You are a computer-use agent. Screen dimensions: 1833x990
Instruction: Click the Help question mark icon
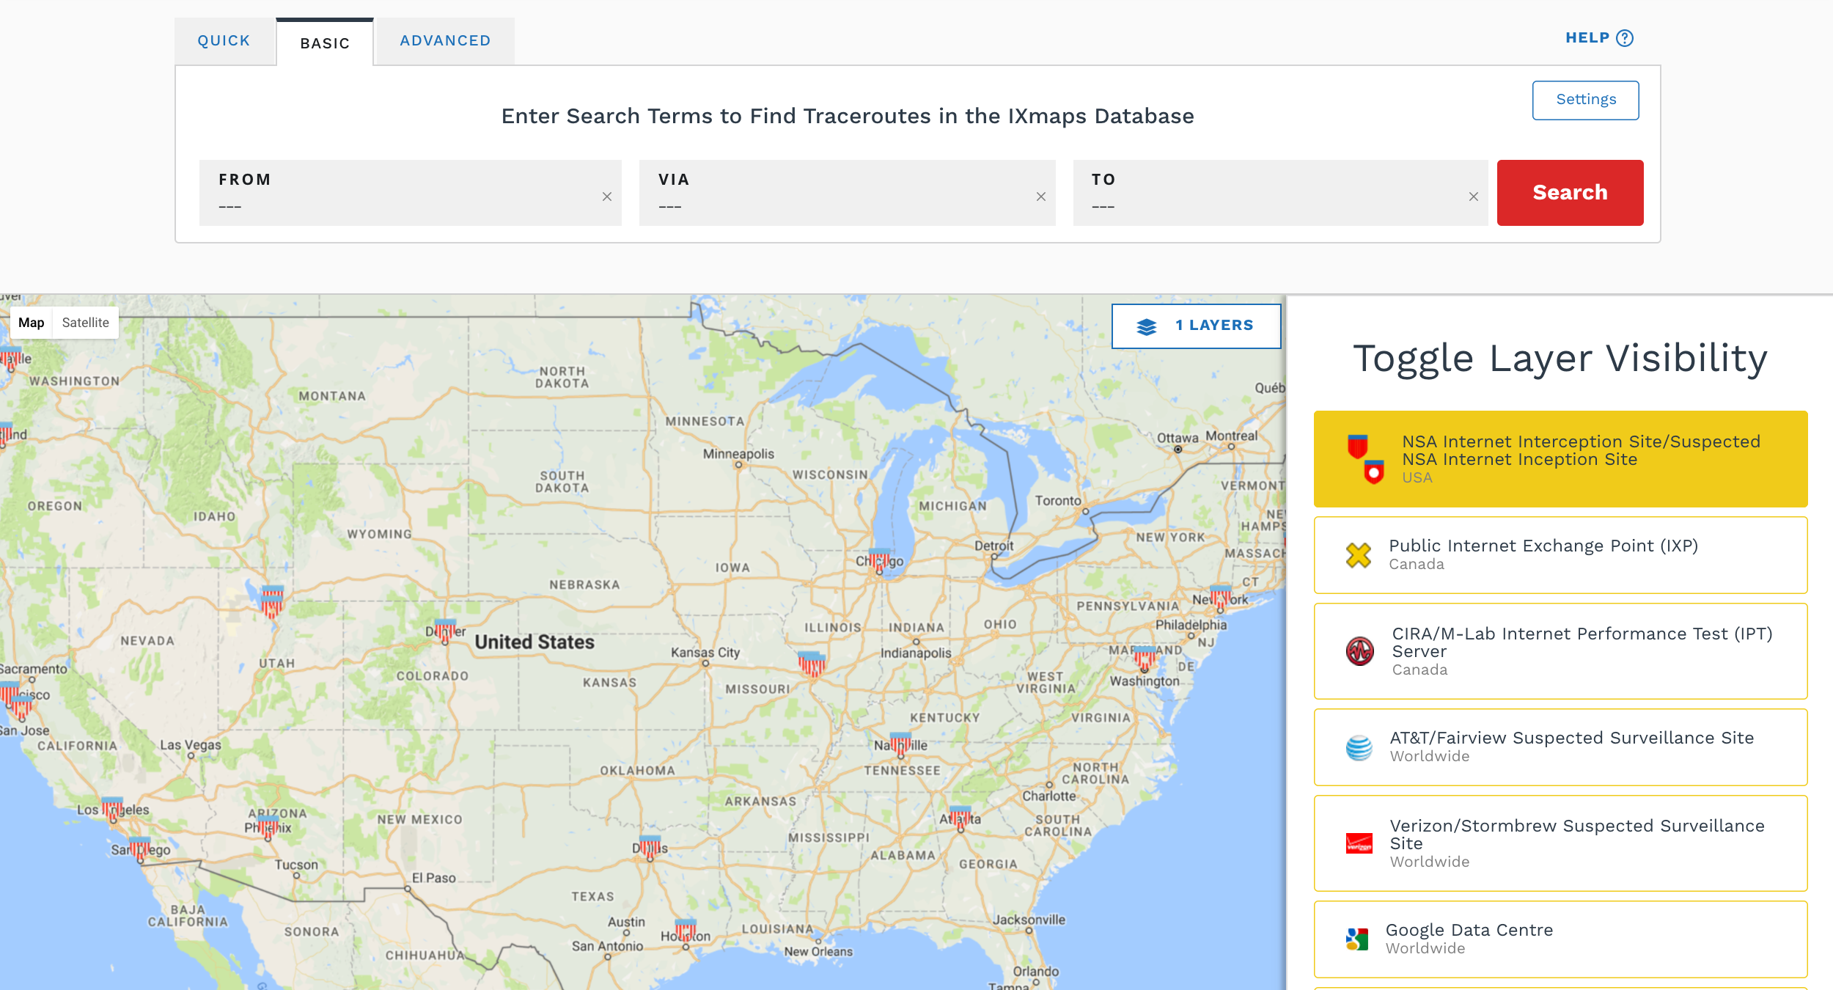pyautogui.click(x=1627, y=38)
